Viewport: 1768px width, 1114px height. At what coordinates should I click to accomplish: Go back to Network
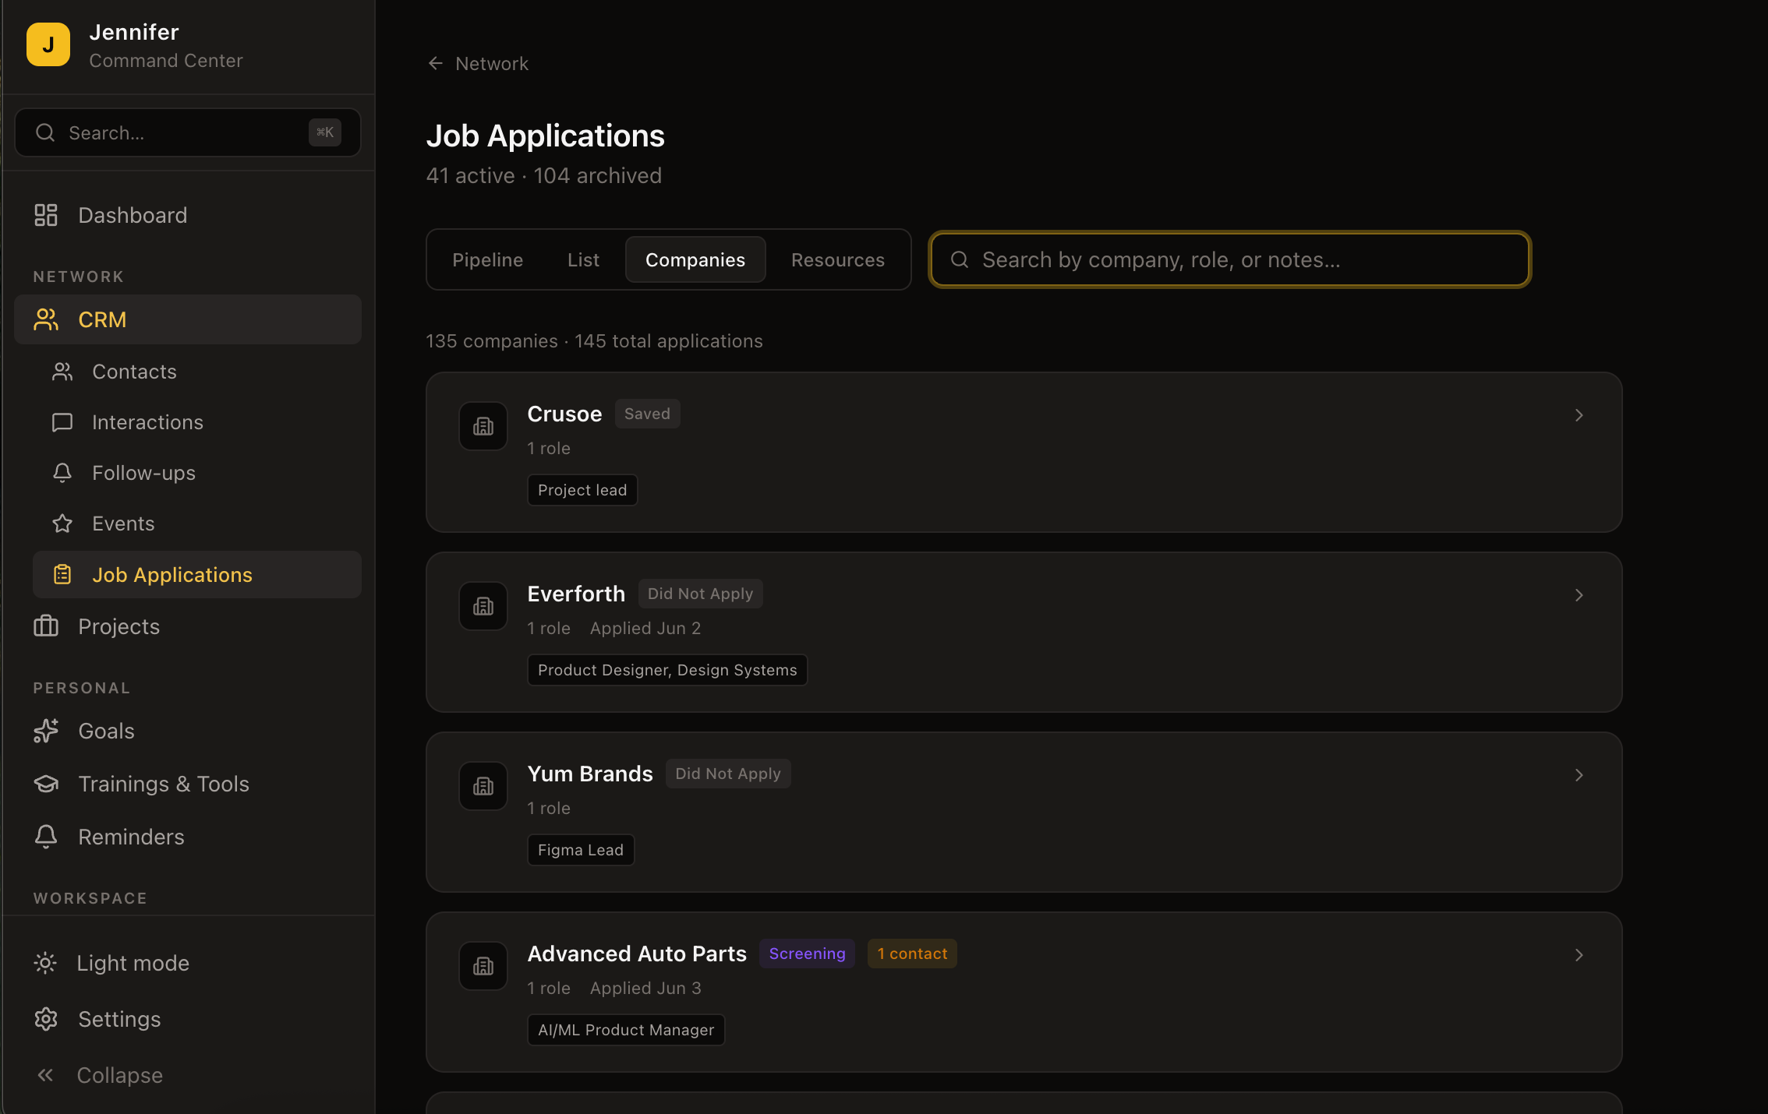point(478,63)
